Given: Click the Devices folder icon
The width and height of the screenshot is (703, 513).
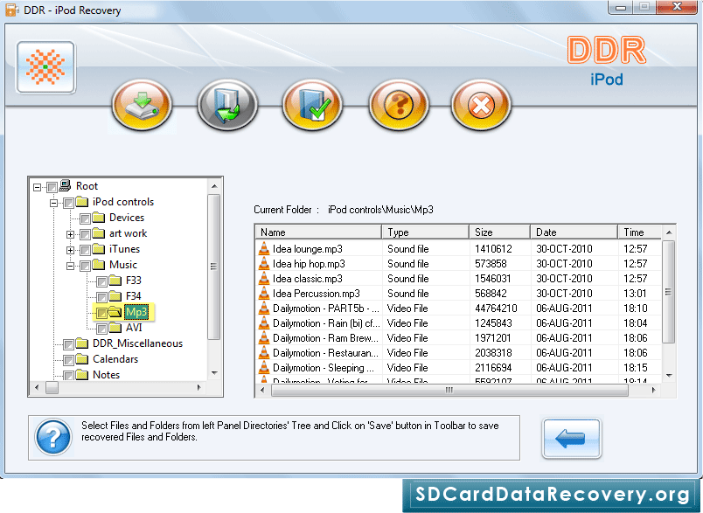Looking at the screenshot, I should click(98, 218).
